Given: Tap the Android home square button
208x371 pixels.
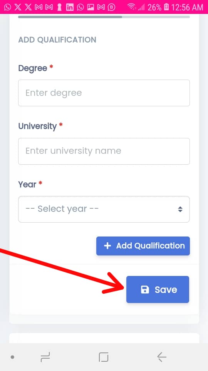Looking at the screenshot, I should (104, 357).
